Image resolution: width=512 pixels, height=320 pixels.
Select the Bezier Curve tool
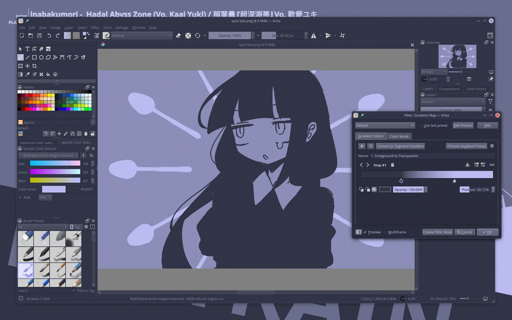(x=62, y=57)
